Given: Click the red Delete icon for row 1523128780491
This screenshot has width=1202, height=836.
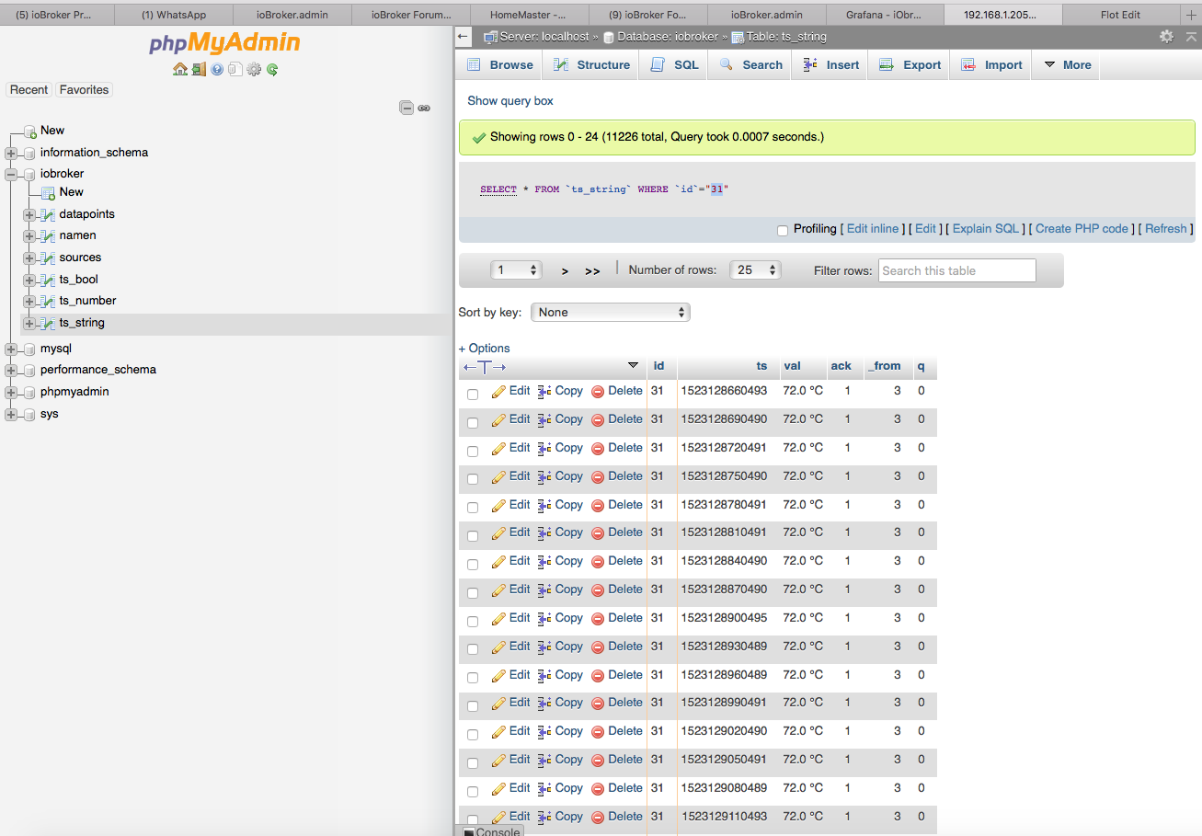Looking at the screenshot, I should pos(598,506).
